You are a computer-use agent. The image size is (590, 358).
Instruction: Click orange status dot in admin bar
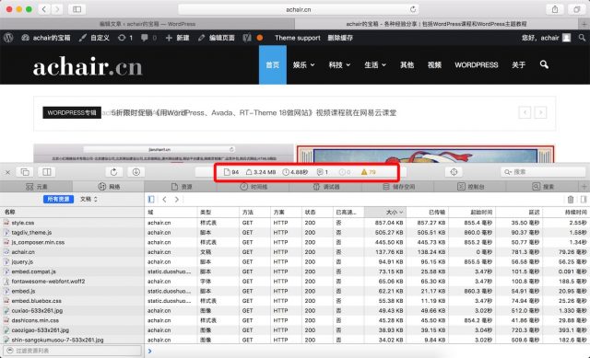(260, 38)
